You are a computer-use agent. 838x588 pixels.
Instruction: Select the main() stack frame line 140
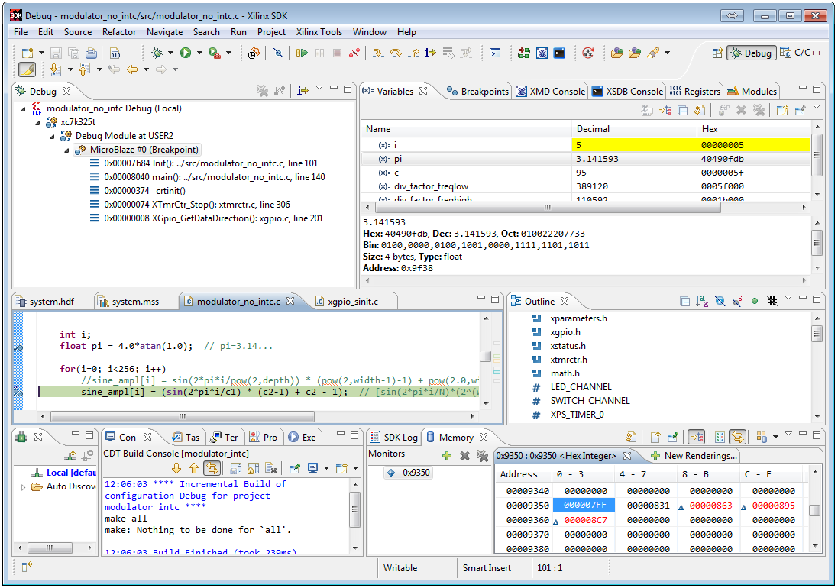pyautogui.click(x=207, y=177)
